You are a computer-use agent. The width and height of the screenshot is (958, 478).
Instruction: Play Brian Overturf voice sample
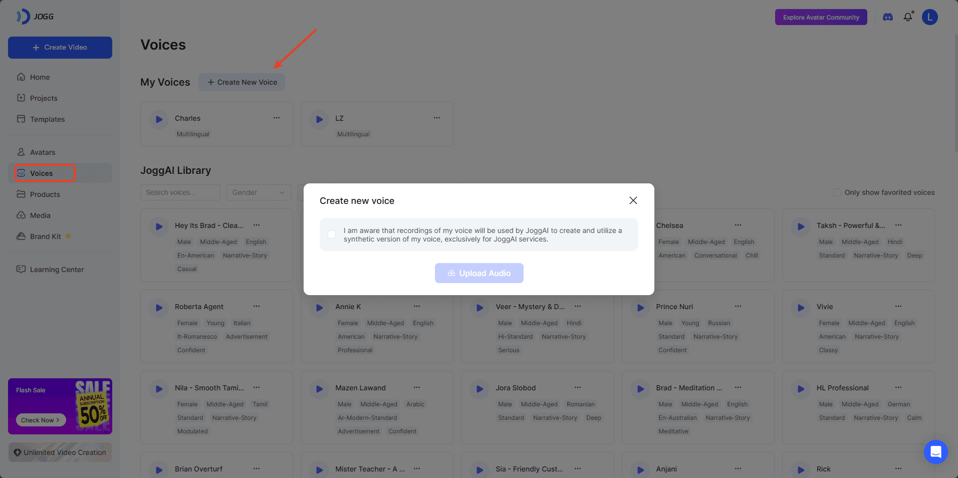pos(159,470)
